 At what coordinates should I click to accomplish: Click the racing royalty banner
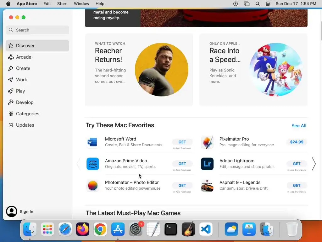coord(196,18)
